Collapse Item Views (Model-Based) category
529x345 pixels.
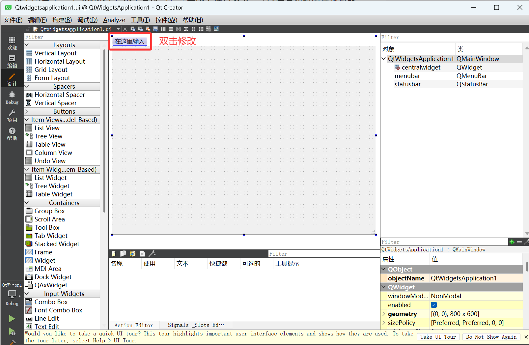pos(27,120)
